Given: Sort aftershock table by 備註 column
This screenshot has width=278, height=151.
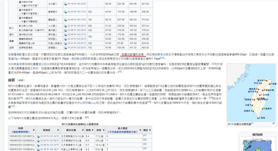Looking at the screenshot, I should [x=150, y=130].
